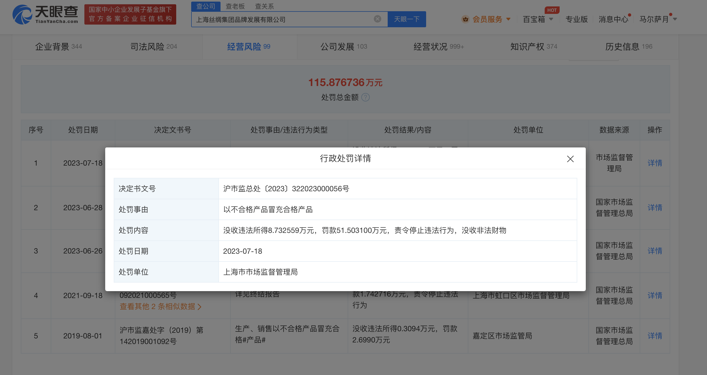Click the HOT badge above 百宝箱
Screen dimensions: 707x375
552,10
